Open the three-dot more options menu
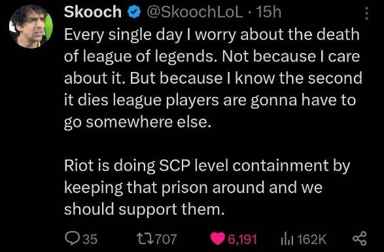Screen dimensions: 384x252 point(366,13)
